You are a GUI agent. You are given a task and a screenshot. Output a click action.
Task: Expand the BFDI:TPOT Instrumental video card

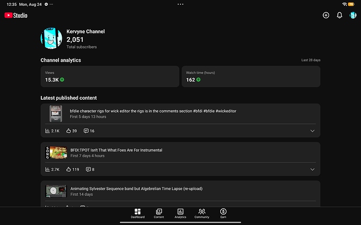click(312, 170)
